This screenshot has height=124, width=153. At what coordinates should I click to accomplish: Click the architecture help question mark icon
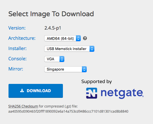[x=85, y=38]
